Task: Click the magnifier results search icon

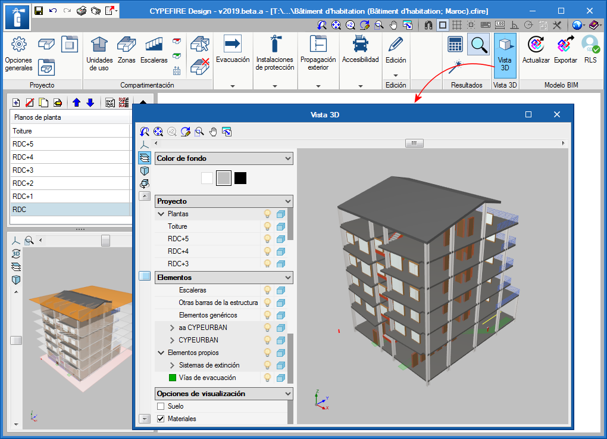Action: 478,45
